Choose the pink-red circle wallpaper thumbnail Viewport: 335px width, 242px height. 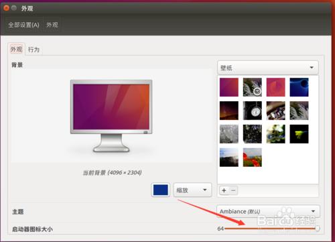(276, 87)
